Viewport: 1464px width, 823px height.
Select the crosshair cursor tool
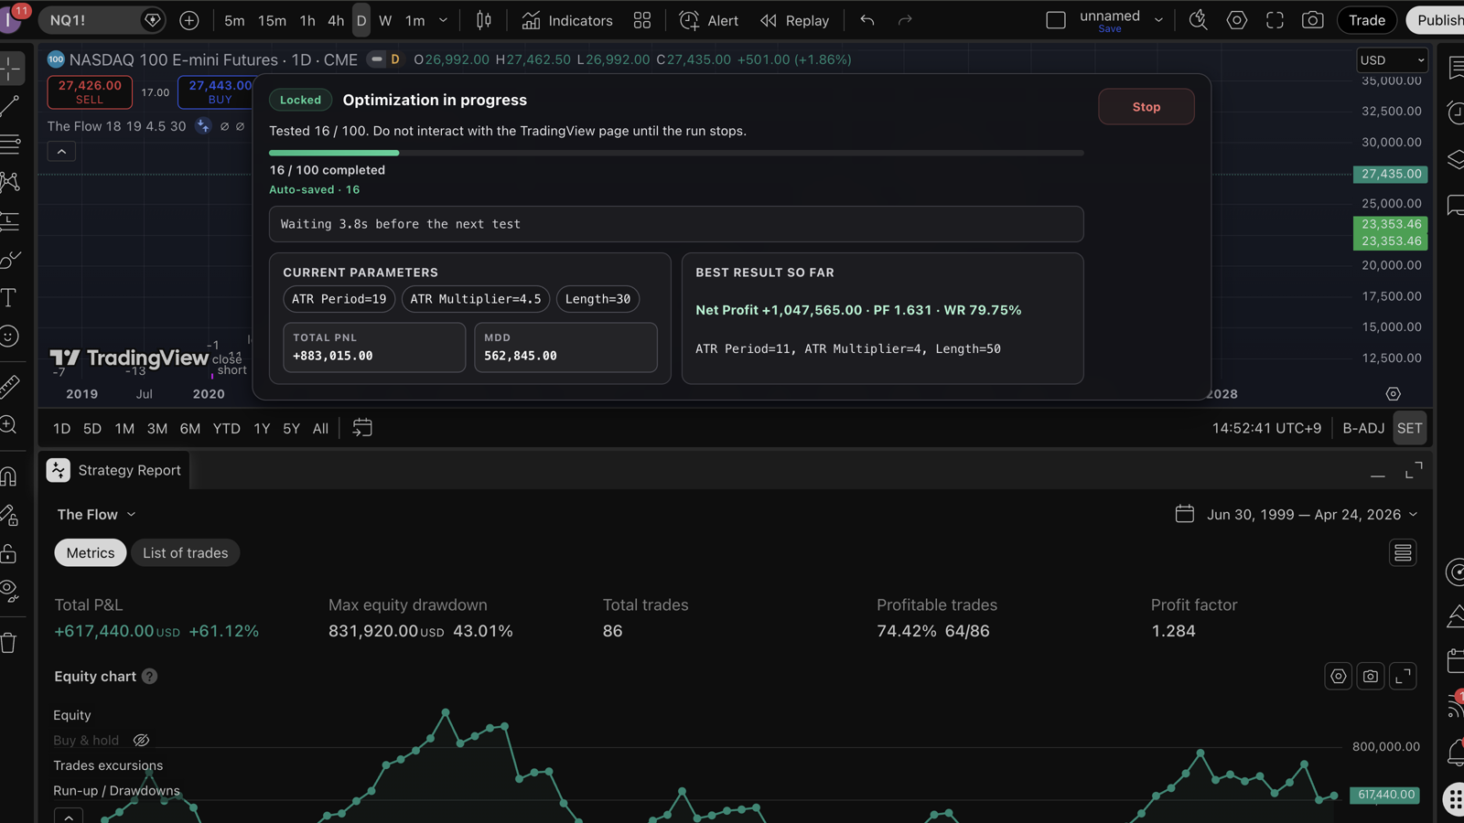click(9, 68)
